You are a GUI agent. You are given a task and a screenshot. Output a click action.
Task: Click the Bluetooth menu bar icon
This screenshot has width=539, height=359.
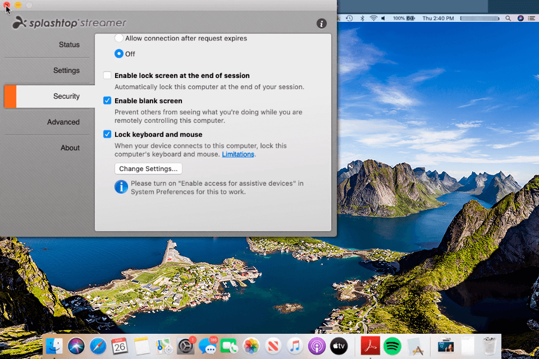[x=362, y=18]
